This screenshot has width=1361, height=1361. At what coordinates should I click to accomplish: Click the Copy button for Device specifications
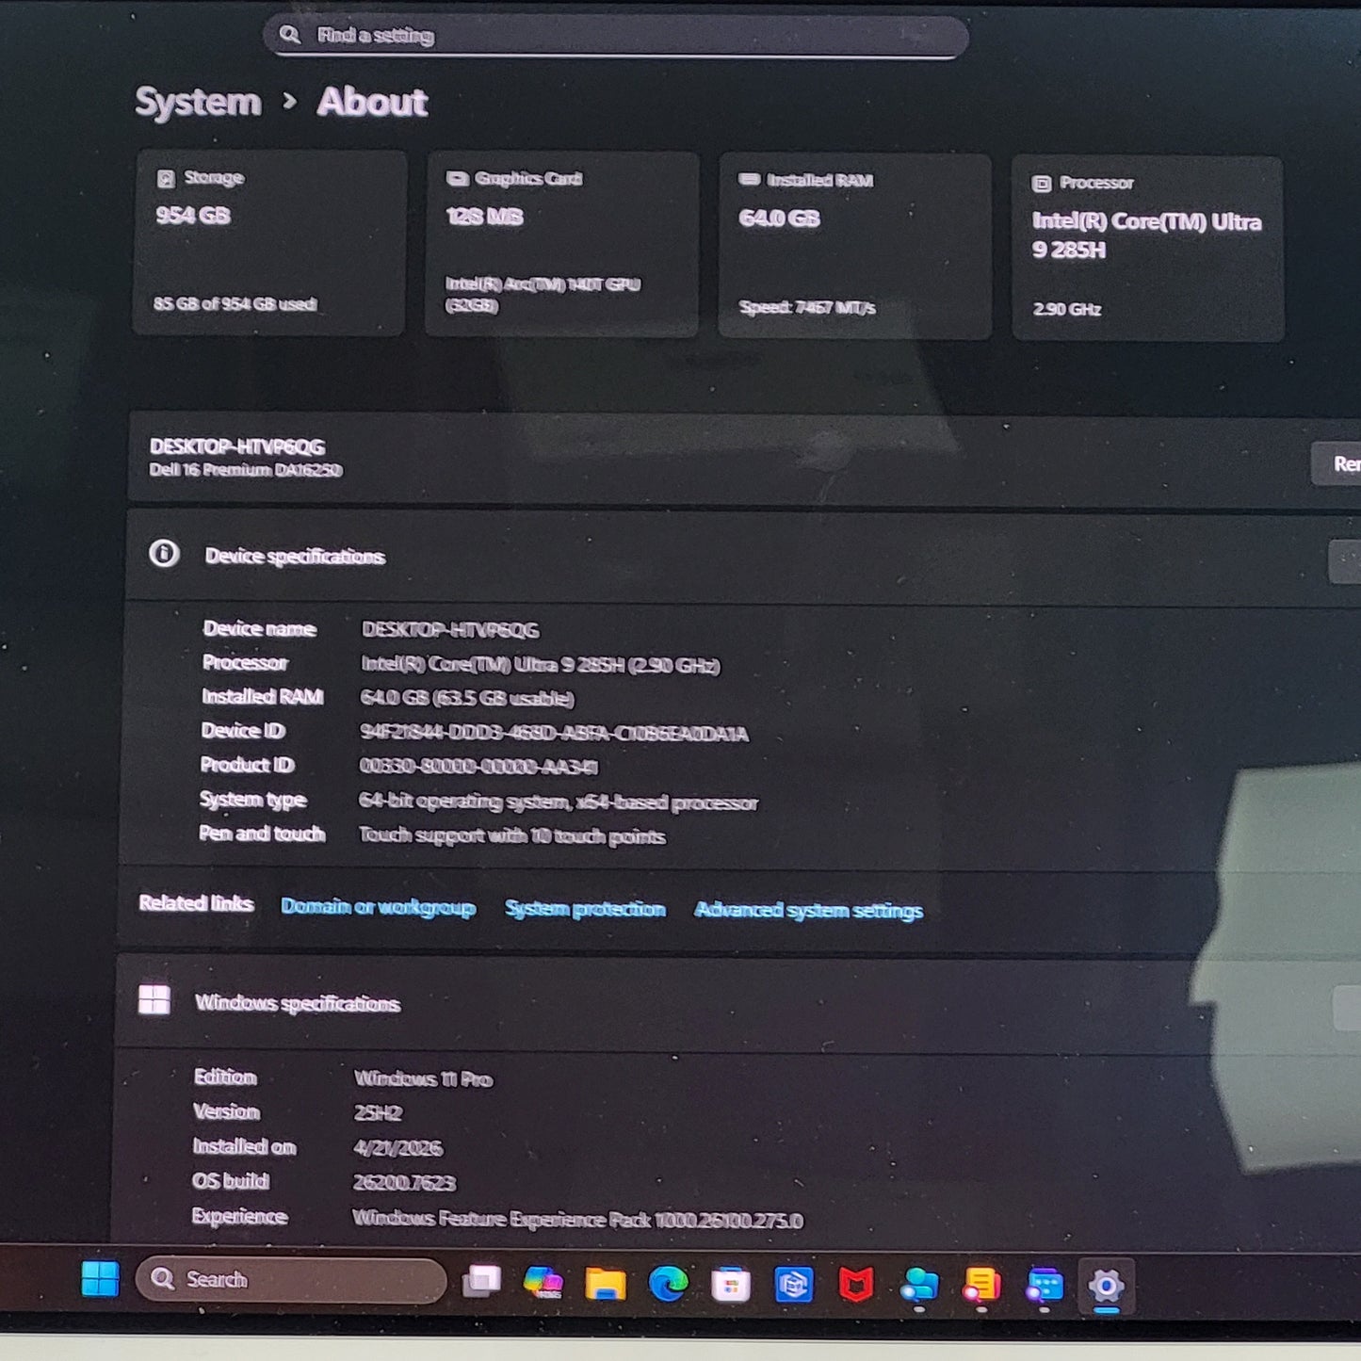point(1346,562)
